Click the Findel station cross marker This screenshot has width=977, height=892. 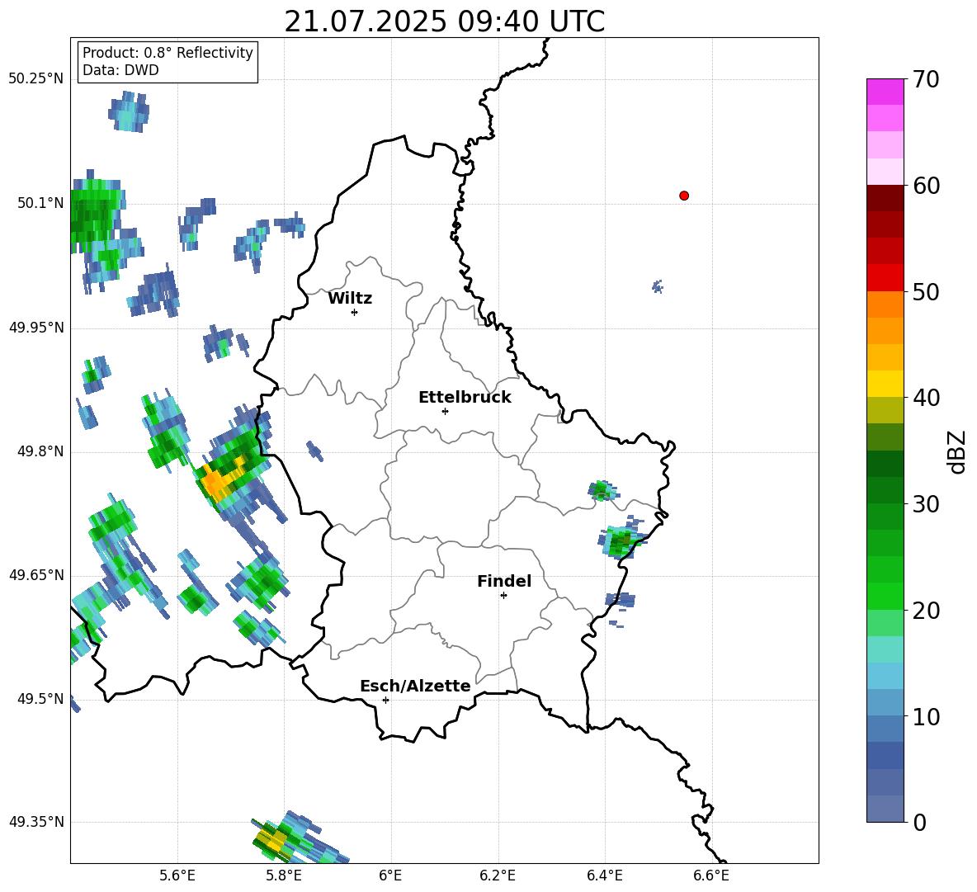click(503, 596)
